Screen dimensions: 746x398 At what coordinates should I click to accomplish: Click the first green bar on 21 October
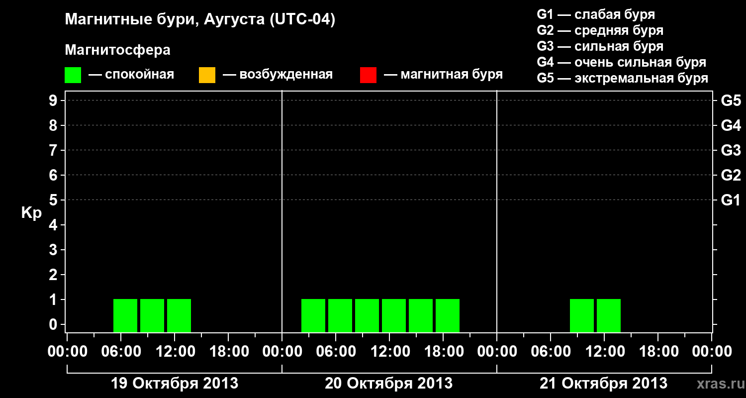[x=582, y=315]
